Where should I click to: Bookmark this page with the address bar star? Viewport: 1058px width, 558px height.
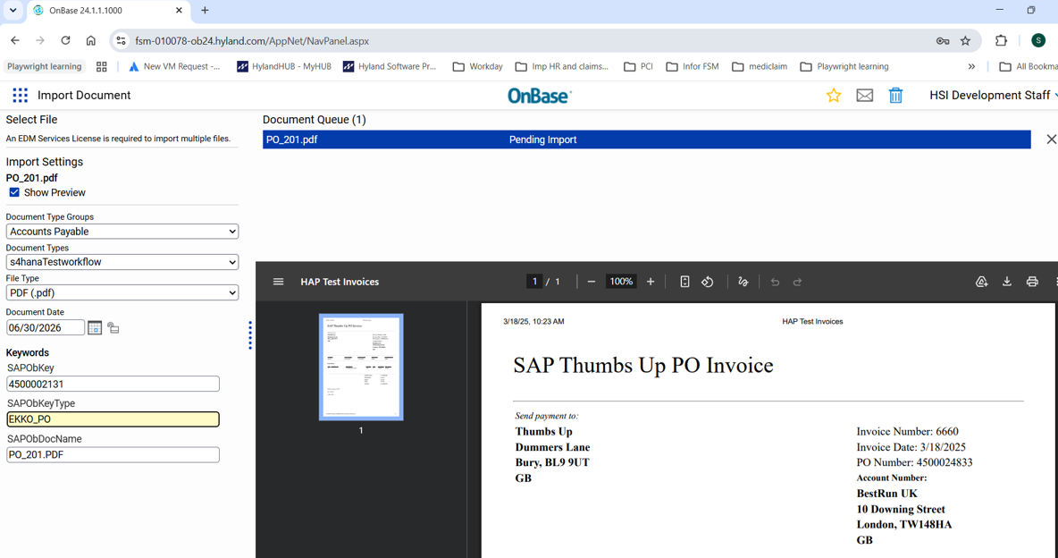click(x=966, y=41)
